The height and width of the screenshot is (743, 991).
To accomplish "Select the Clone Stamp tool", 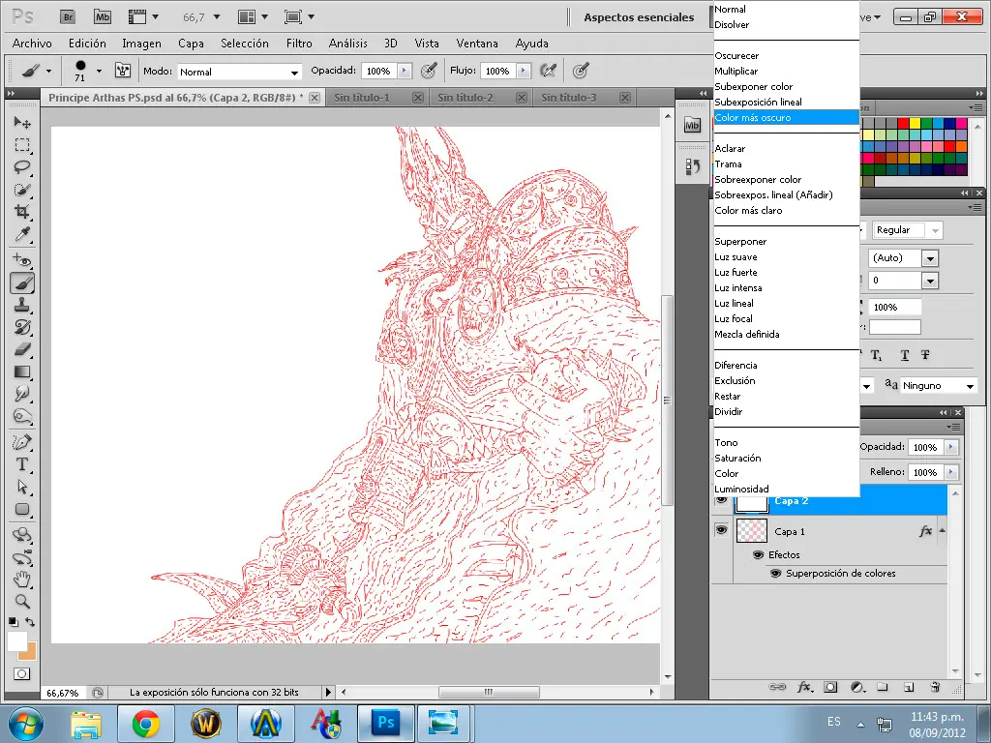I will pos(22,305).
